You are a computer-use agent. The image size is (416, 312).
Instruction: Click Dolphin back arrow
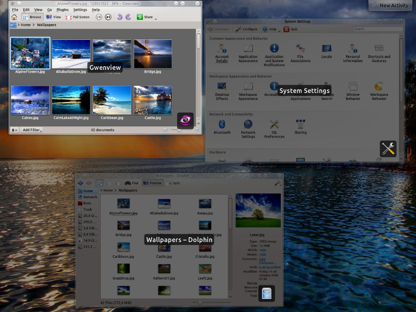click(80, 183)
